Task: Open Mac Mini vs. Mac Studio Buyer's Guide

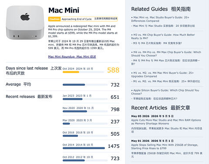Action: pyautogui.click(x=160, y=19)
